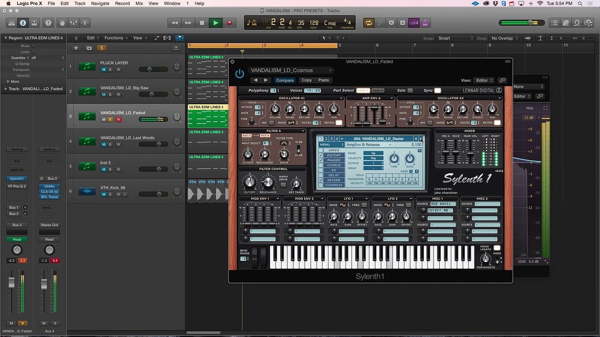Enable the CHORUS effect checkbox

coord(321,165)
